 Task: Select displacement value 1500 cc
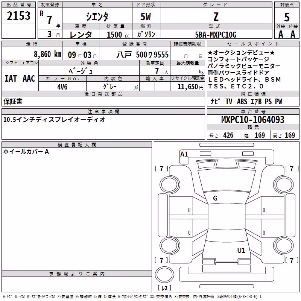(x=118, y=35)
